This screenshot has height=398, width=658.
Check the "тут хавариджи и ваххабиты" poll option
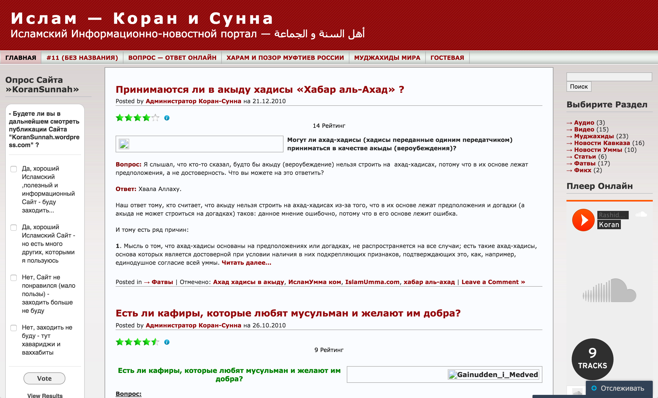coord(14,328)
